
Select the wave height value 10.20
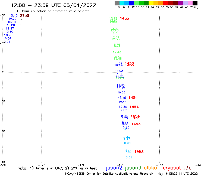(125, 127)
